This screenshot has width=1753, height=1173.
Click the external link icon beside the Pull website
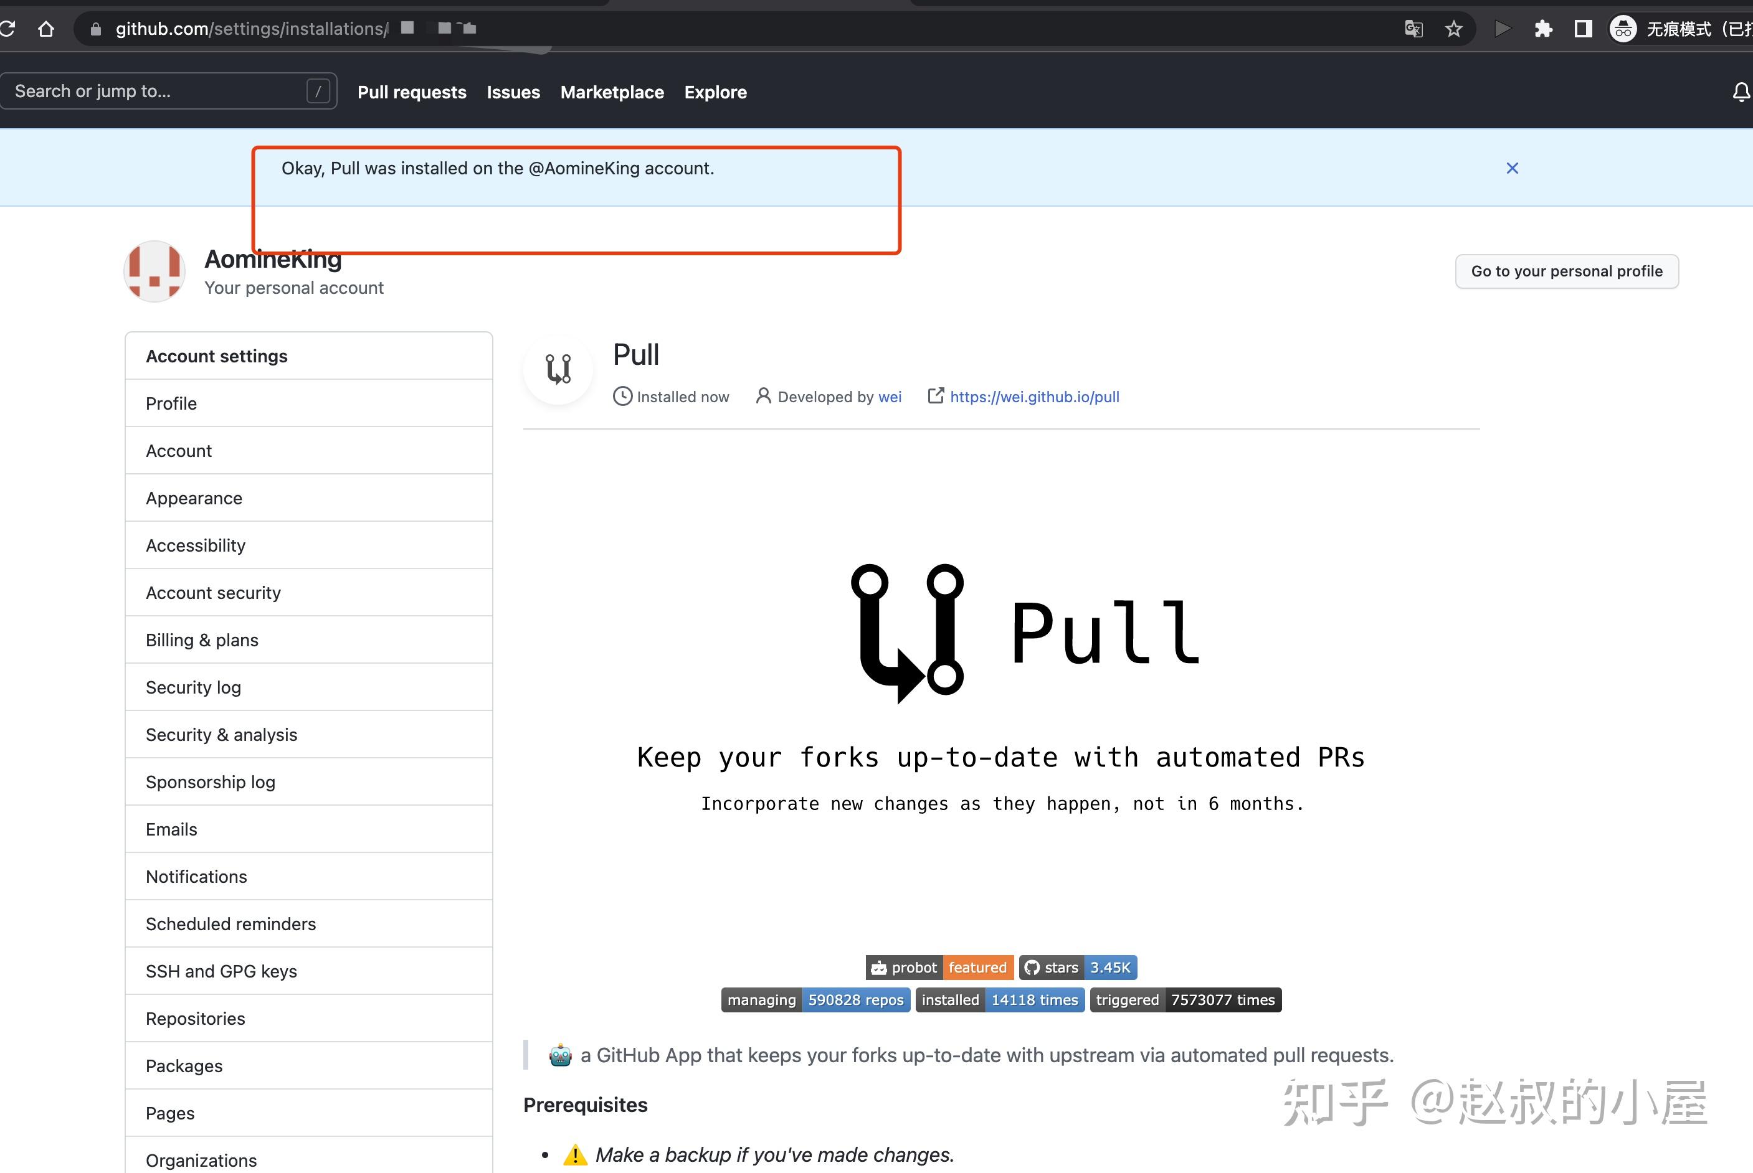[x=936, y=397]
